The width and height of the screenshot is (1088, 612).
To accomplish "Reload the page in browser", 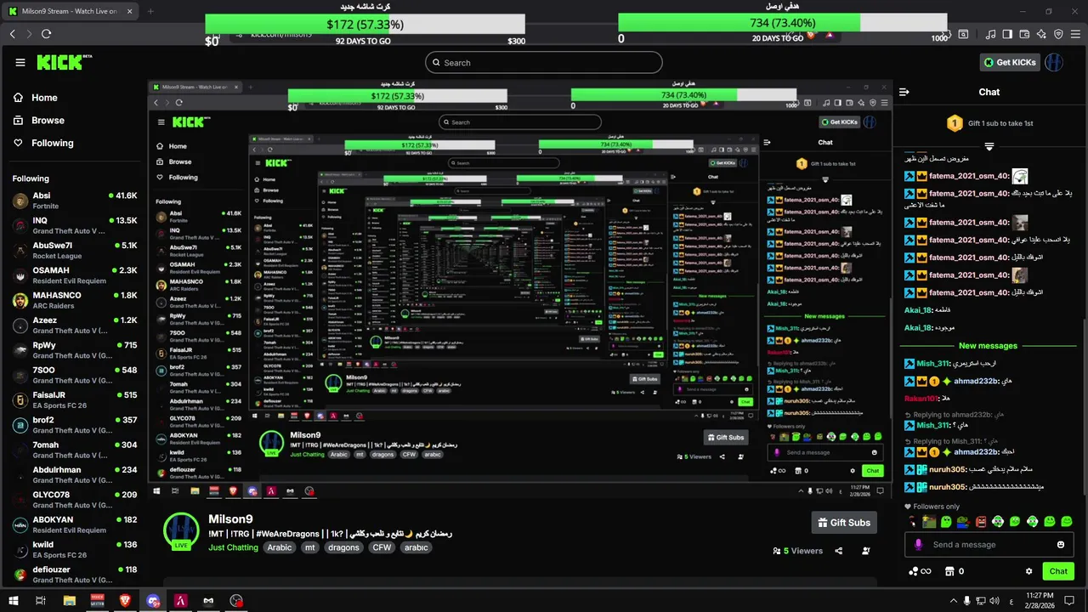I will point(46,34).
